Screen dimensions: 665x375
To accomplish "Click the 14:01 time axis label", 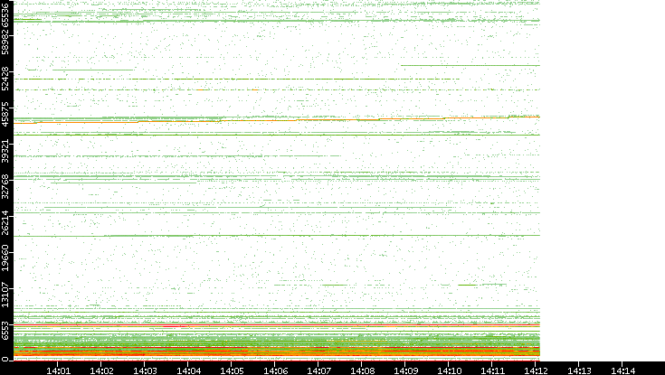I will pos(58,369).
